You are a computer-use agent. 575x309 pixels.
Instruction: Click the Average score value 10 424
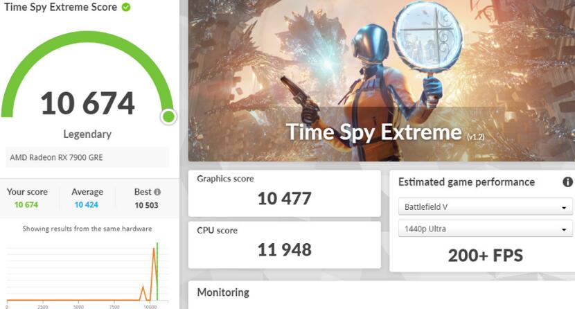[x=87, y=204]
